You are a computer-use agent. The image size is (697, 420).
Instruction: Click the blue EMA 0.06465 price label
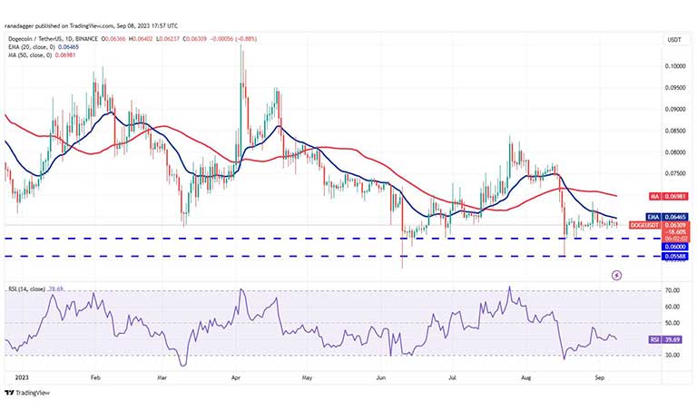667,217
